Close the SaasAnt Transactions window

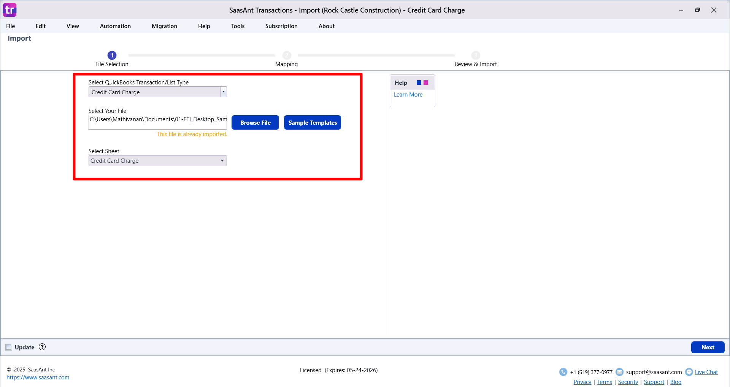[714, 10]
